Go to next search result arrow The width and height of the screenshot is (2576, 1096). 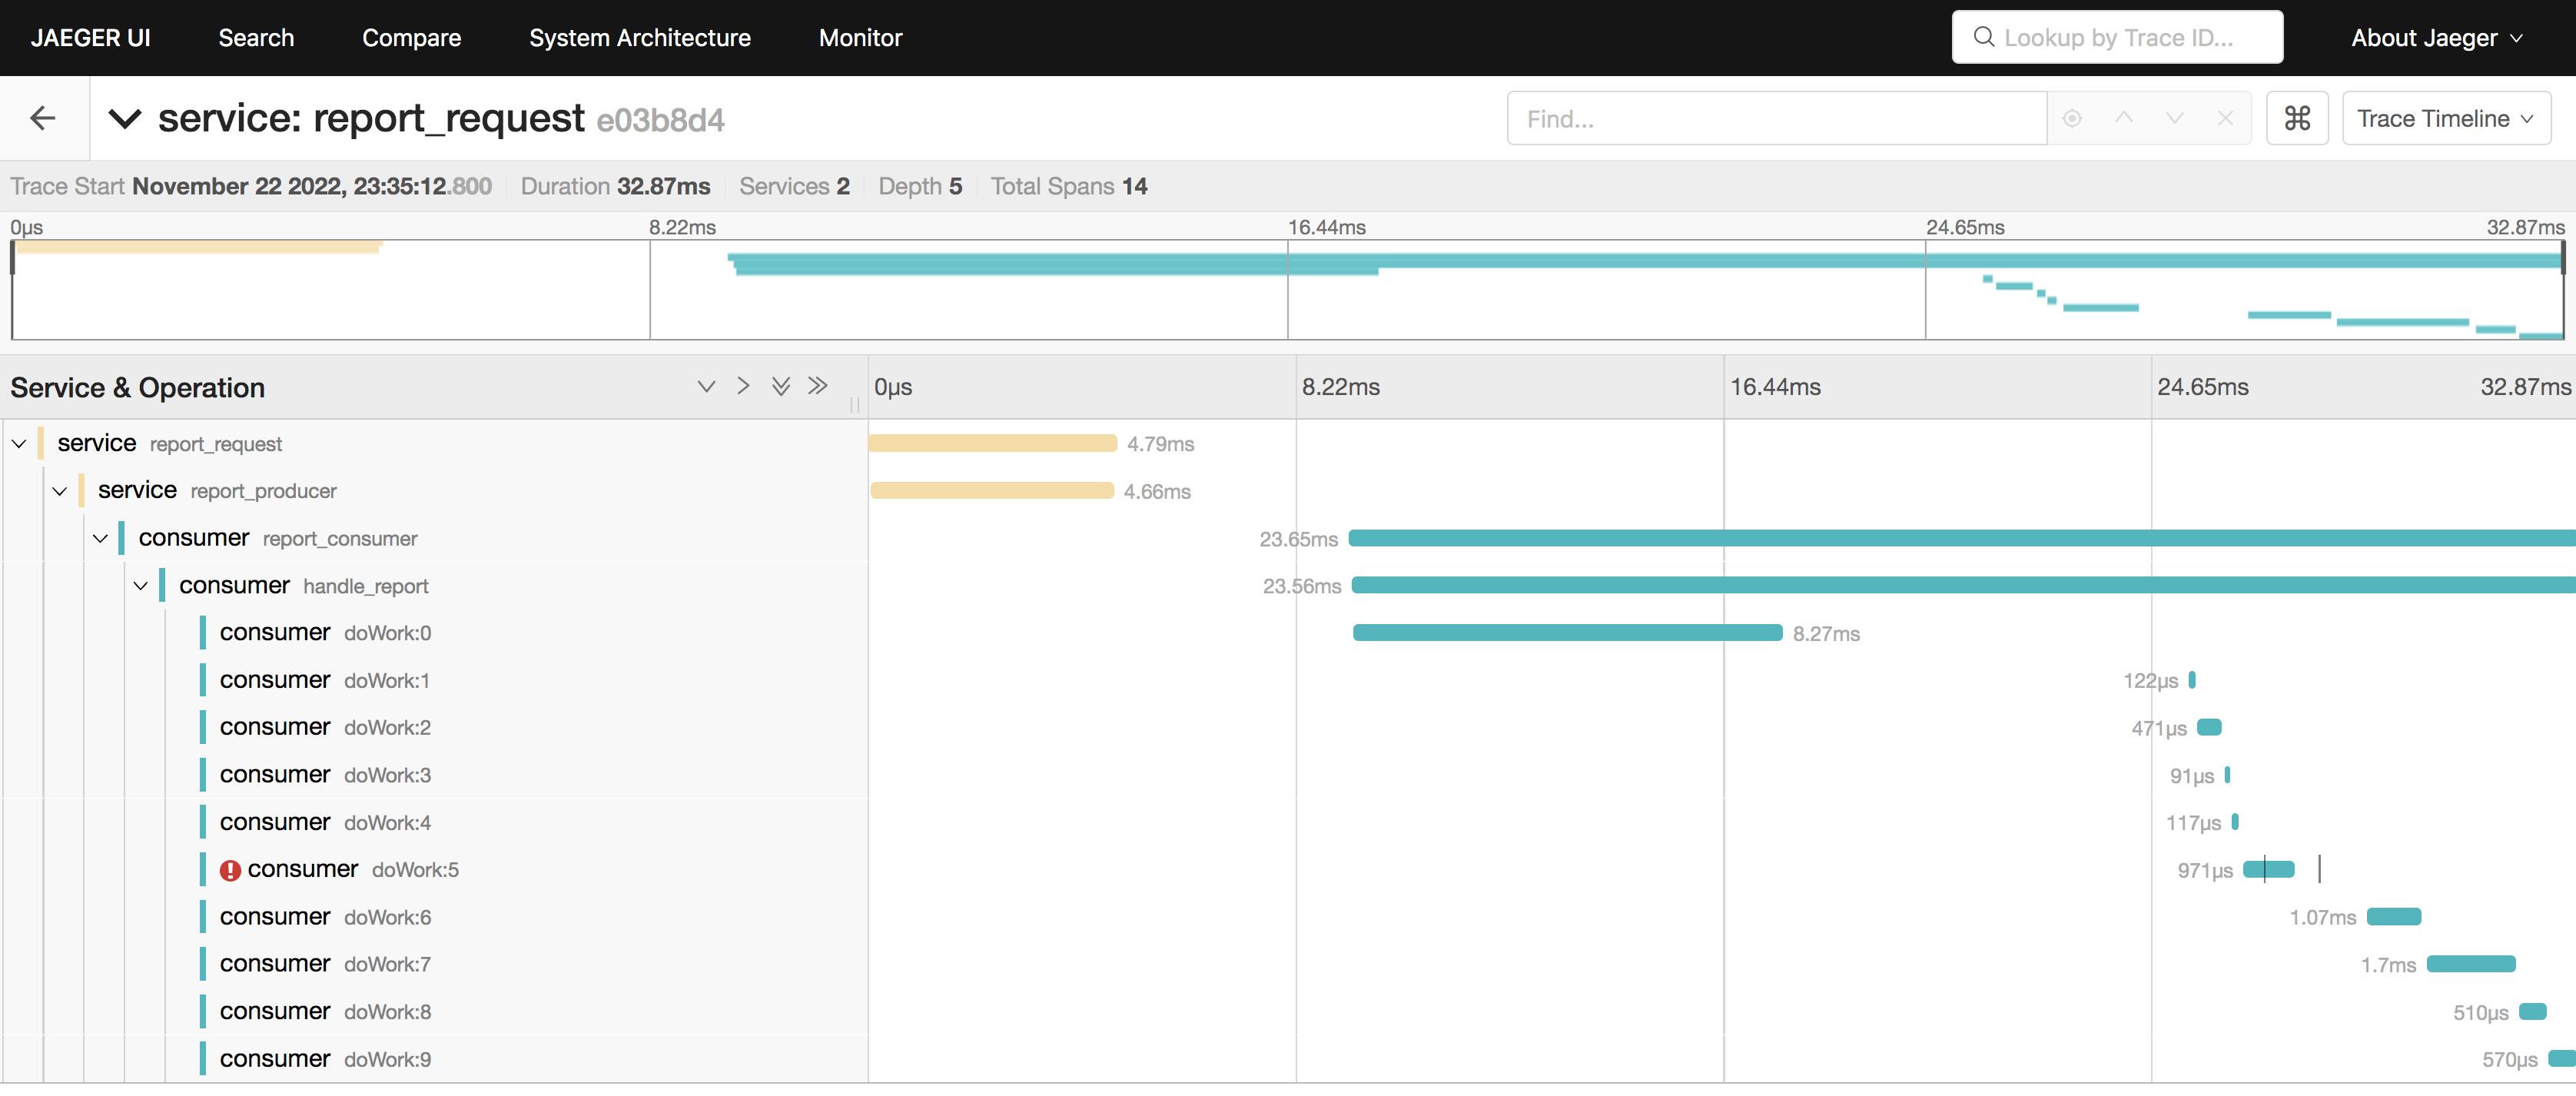(2174, 119)
